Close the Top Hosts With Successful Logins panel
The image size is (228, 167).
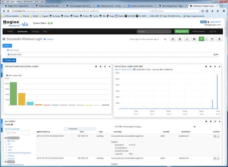110,66
